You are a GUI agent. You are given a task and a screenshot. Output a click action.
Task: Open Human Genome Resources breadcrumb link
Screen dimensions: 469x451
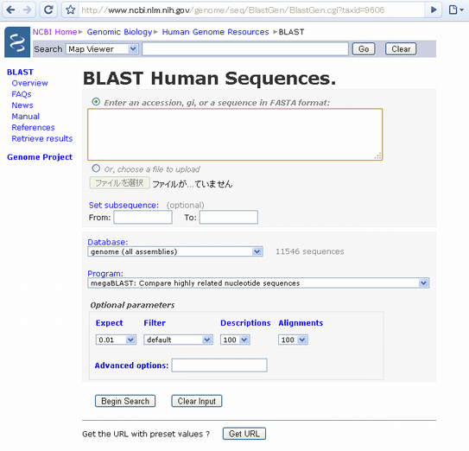(215, 32)
